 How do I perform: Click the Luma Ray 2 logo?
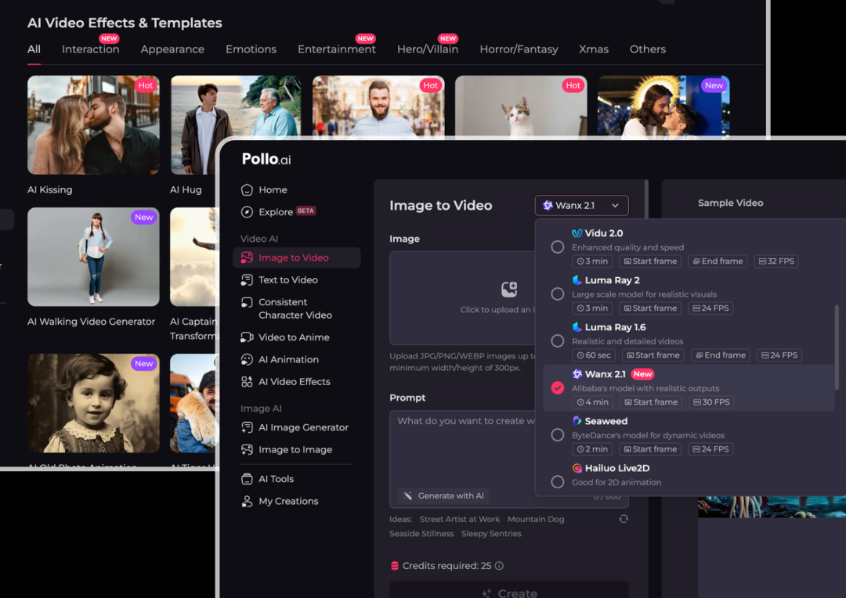tap(577, 280)
